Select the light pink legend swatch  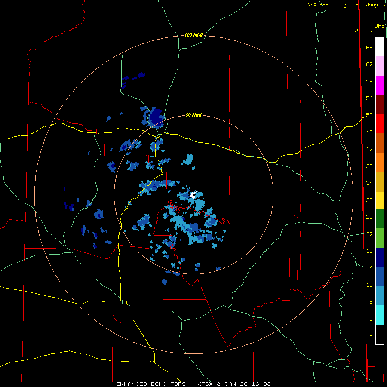(380, 66)
